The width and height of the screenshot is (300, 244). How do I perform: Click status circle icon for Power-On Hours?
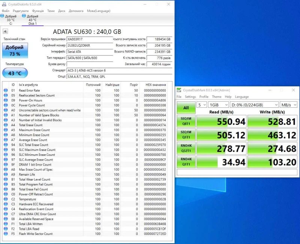(6, 100)
